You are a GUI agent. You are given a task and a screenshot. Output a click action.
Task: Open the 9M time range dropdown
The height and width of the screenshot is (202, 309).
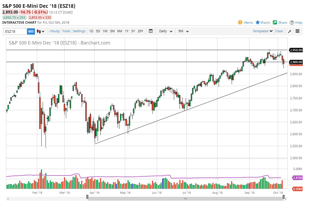[x=183, y=31]
